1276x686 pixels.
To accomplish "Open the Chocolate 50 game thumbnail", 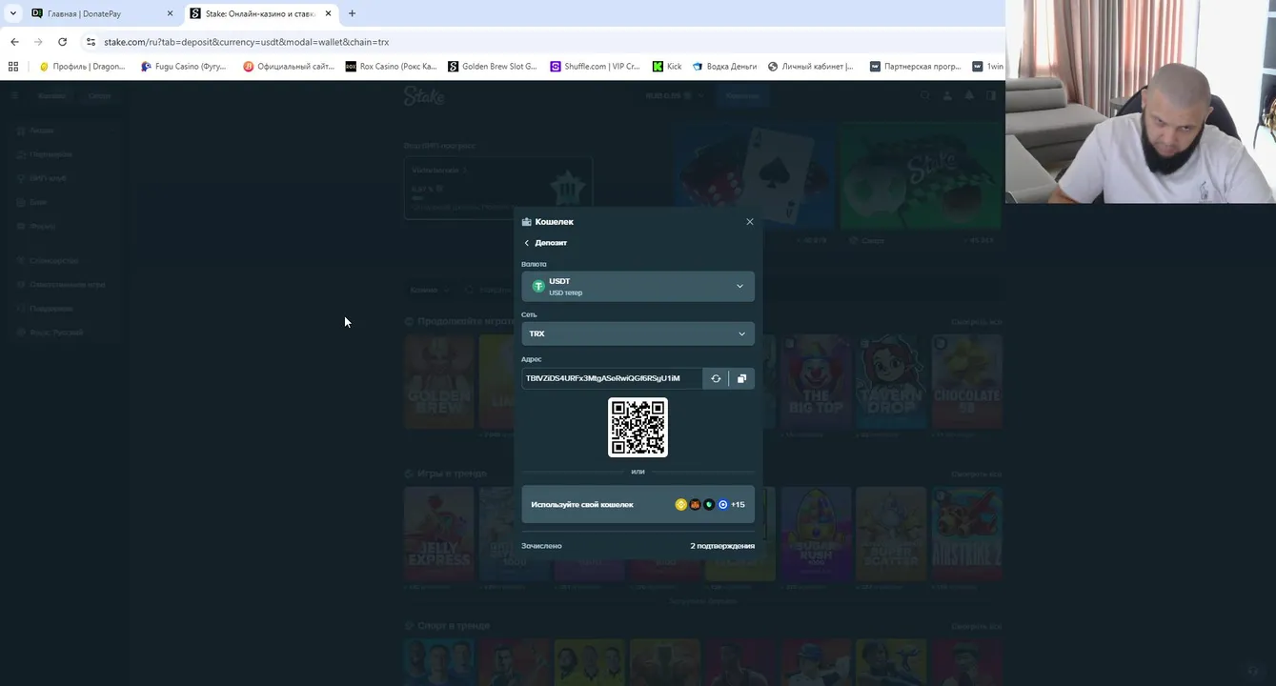I will pyautogui.click(x=966, y=381).
